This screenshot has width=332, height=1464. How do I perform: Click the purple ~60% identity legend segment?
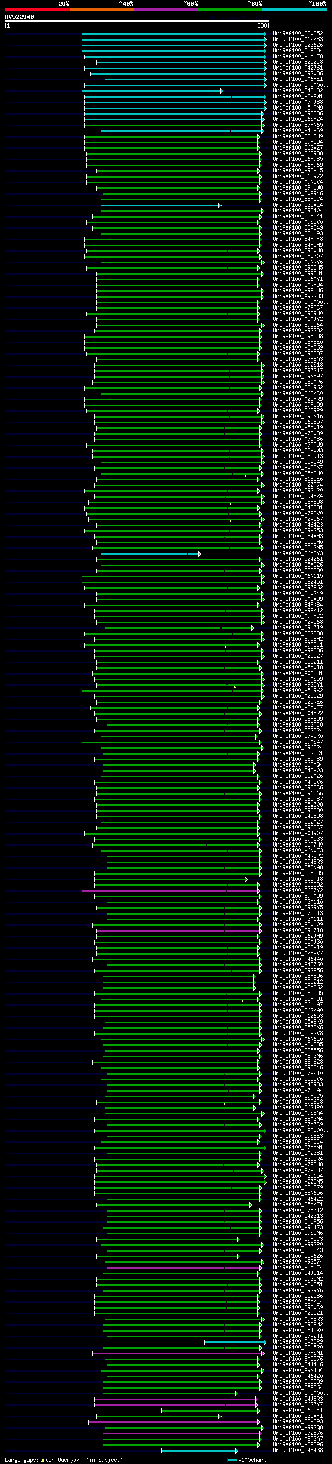point(167,10)
